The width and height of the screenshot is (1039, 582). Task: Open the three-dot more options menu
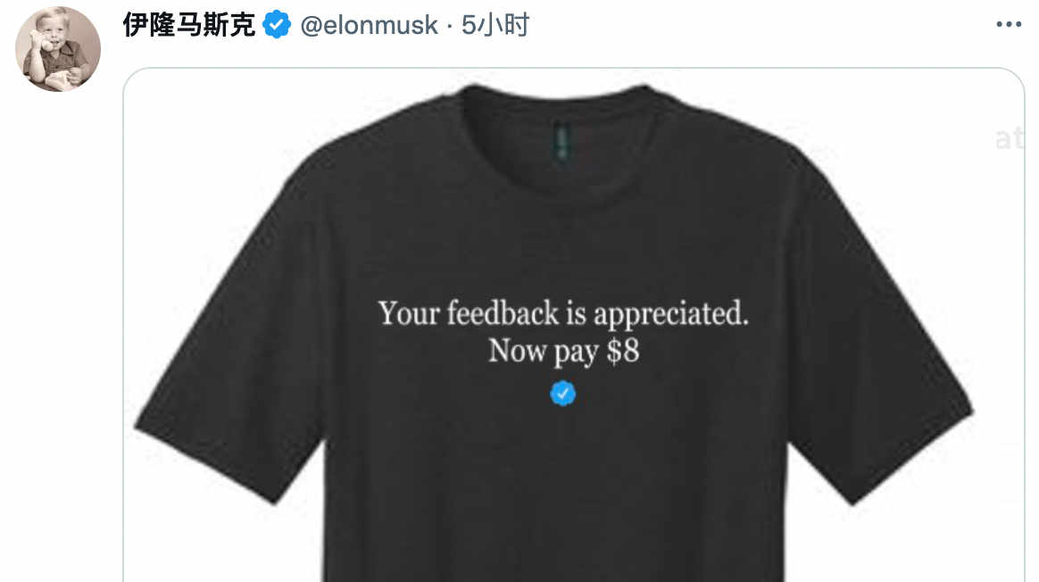point(1009,24)
